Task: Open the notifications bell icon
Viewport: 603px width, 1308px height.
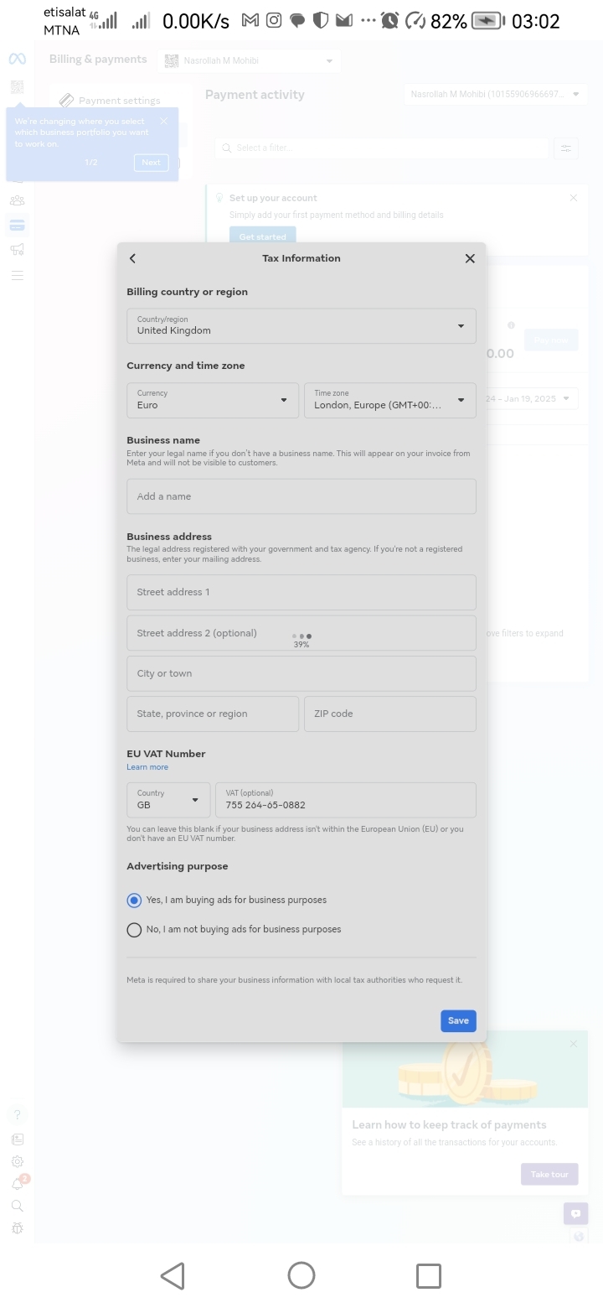Action: pos(18,1183)
